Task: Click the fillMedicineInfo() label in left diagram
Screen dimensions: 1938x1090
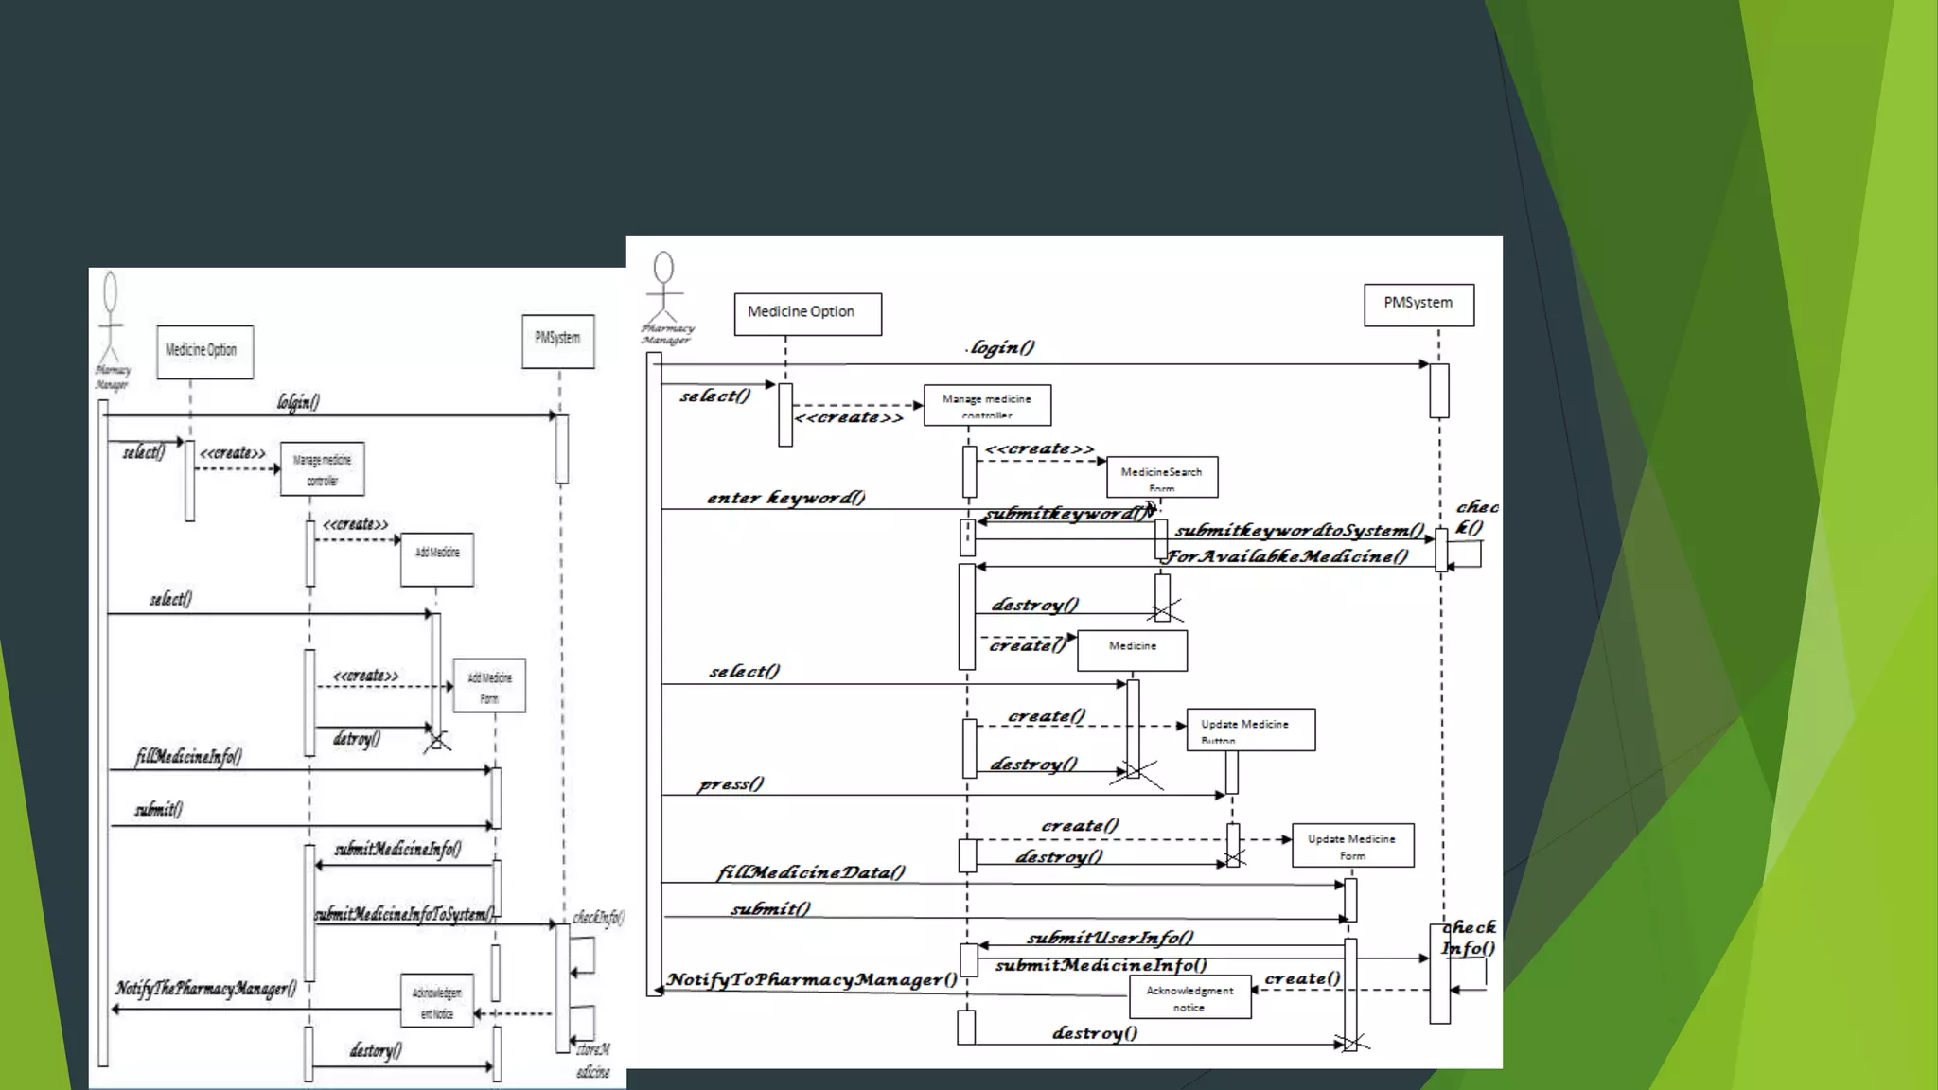Action: [188, 756]
